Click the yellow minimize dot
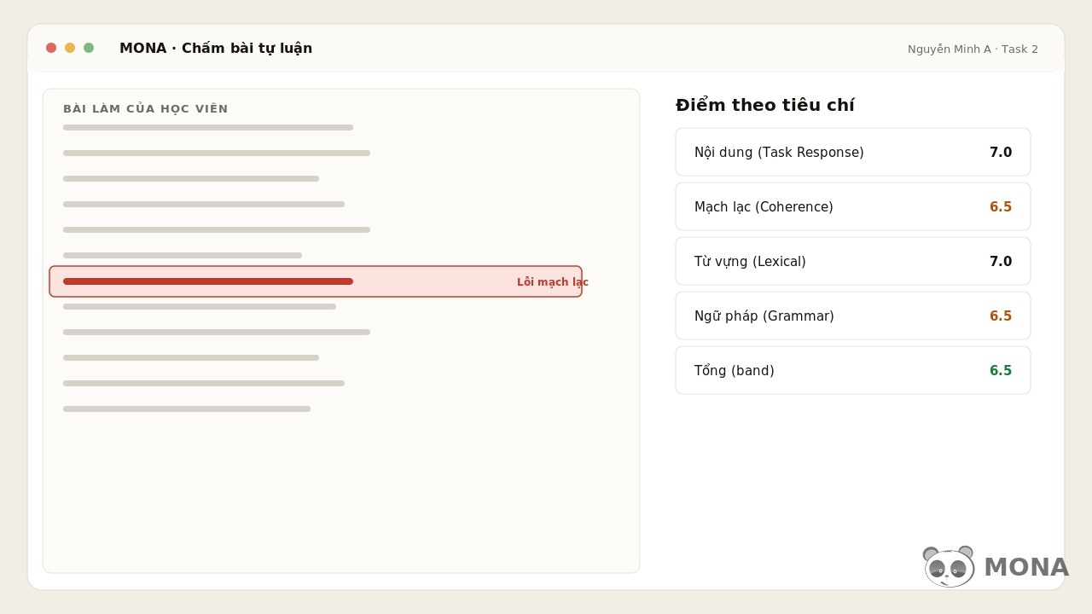Screen dimensions: 1092x614 [70, 48]
